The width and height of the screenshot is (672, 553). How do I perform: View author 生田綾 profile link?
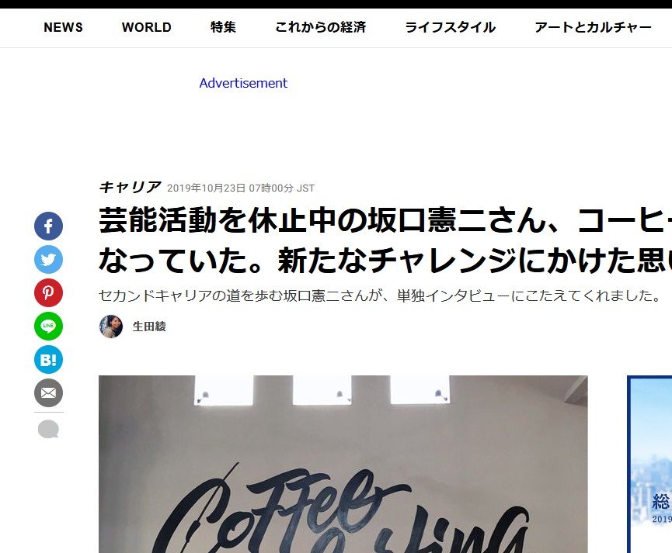pos(149,327)
